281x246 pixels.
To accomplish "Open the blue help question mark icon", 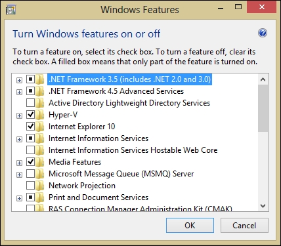I will 263,33.
